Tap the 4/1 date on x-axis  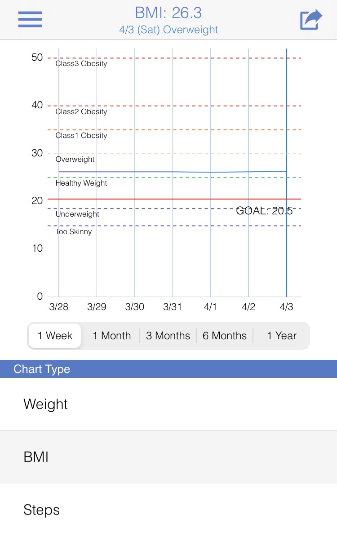(x=210, y=307)
